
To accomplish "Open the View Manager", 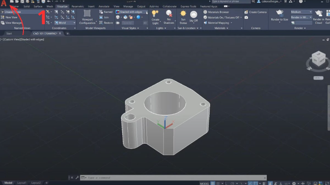I will (12, 23).
